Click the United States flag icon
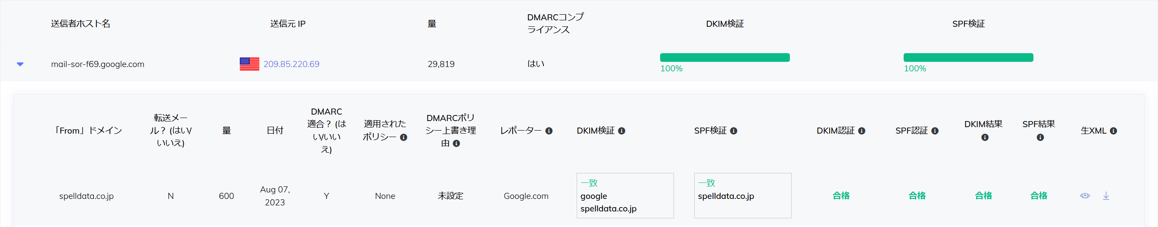 [250, 64]
